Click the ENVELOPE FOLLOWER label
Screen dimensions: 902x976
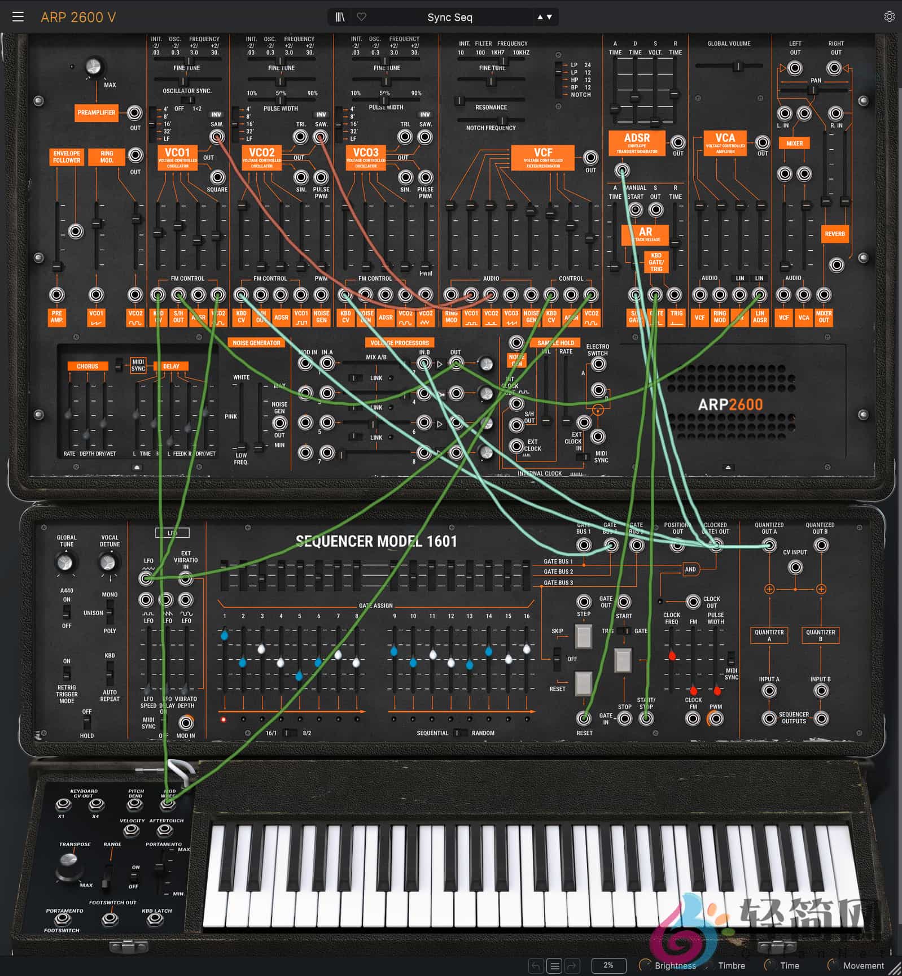67,157
